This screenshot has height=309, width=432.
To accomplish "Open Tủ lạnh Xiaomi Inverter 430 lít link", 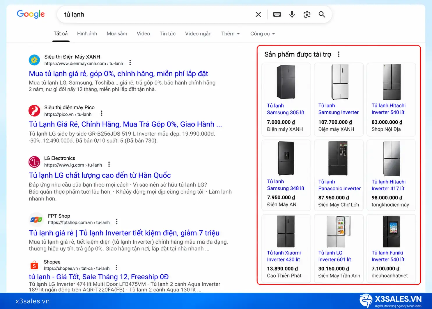I will [284, 256].
